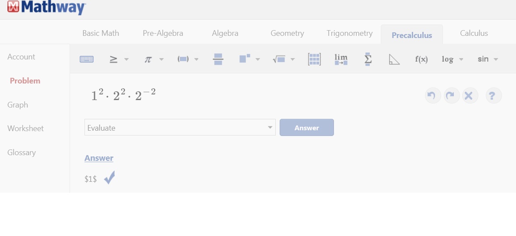Insert a matrix grid template
Image resolution: width=516 pixels, height=236 pixels.
pos(314,59)
